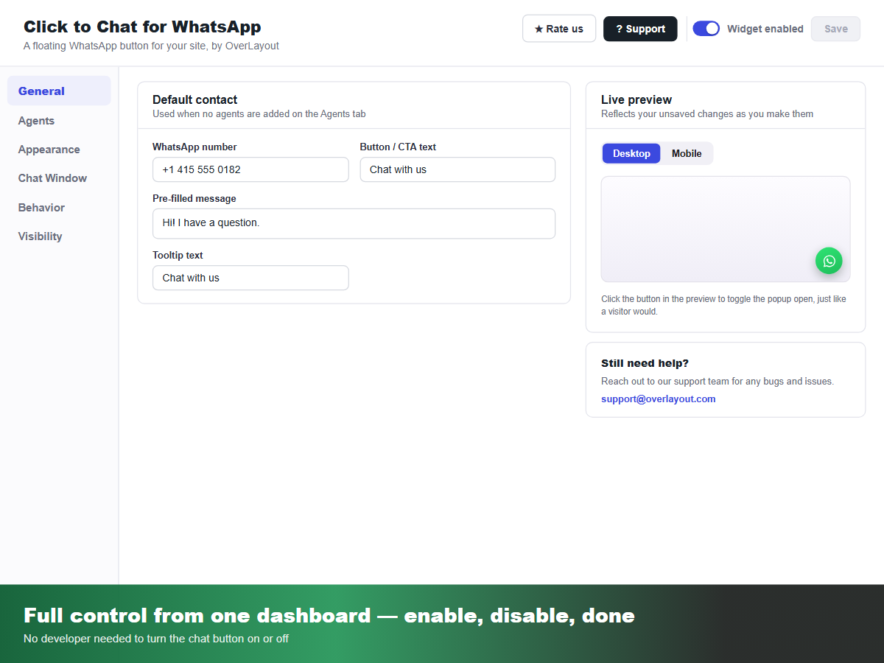
Task: Click the Rate us button
Action: [559, 29]
